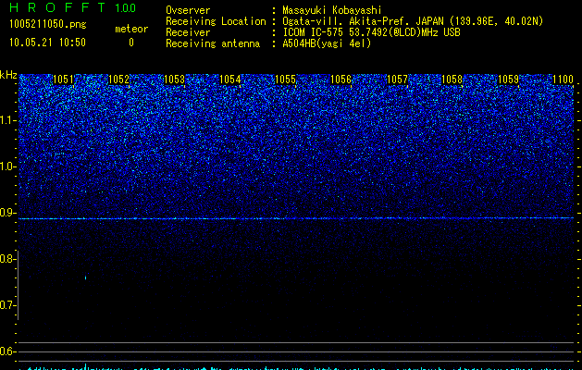Click the 0.8 kHz axis label
The image size is (582, 370).
pyautogui.click(x=7, y=259)
